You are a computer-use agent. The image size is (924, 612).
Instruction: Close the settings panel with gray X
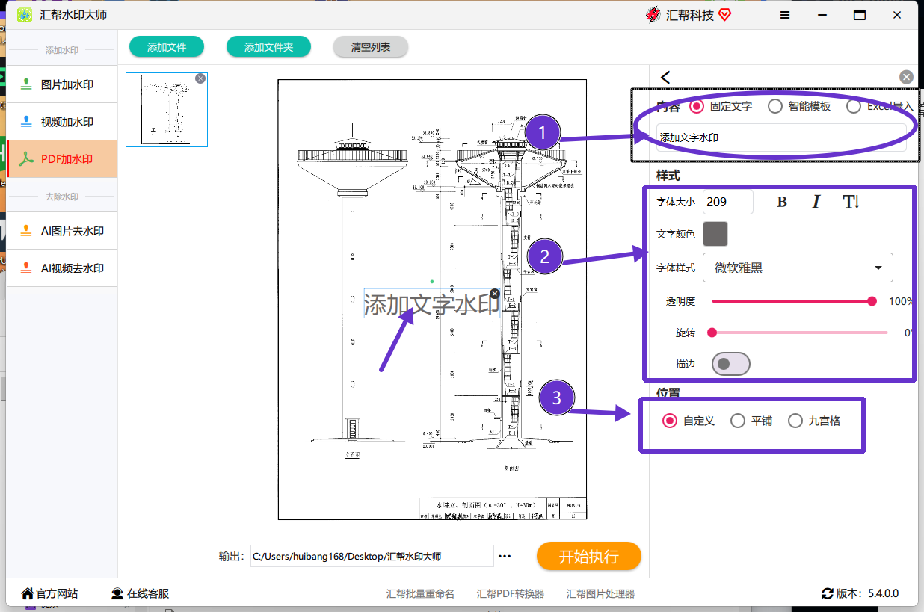pos(906,77)
